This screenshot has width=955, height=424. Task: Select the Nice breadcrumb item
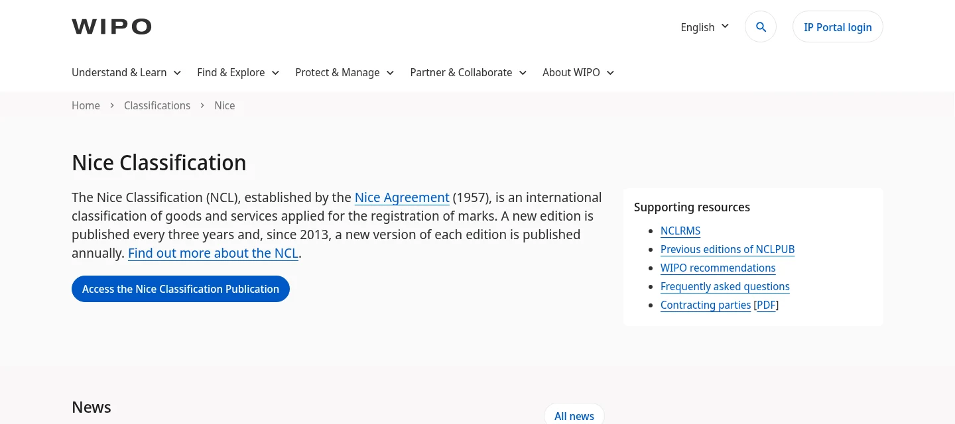click(x=225, y=106)
